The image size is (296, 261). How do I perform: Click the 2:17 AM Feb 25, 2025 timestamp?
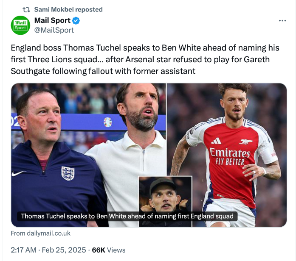pos(48,250)
